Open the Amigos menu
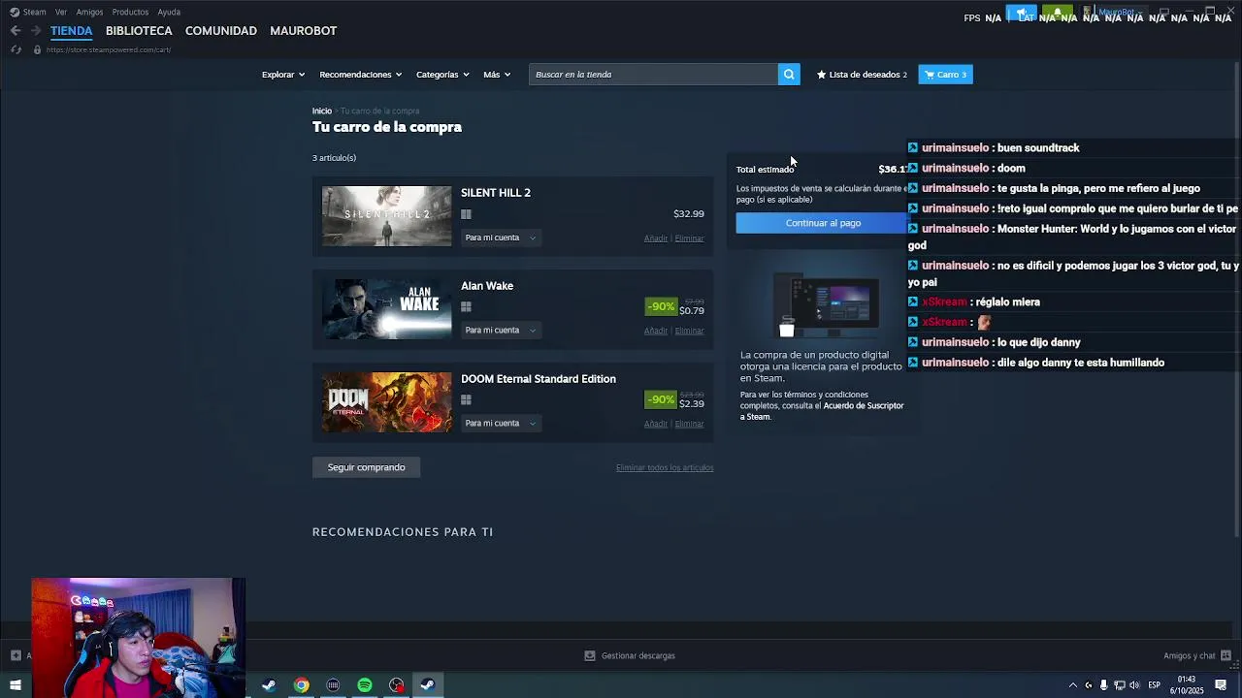The width and height of the screenshot is (1242, 698). (89, 13)
